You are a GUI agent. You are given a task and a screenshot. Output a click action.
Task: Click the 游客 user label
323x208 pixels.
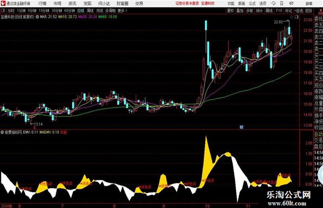309,3
